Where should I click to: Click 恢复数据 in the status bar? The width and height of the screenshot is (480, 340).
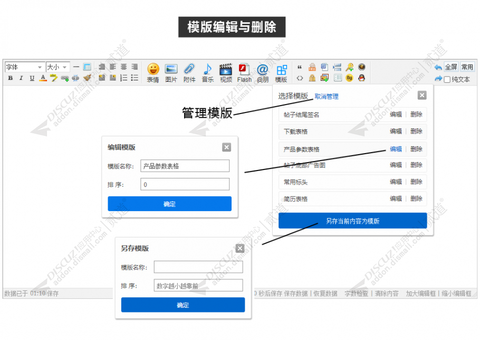click(325, 294)
